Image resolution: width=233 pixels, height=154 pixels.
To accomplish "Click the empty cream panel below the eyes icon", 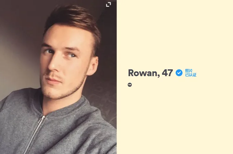I will 175,120.
